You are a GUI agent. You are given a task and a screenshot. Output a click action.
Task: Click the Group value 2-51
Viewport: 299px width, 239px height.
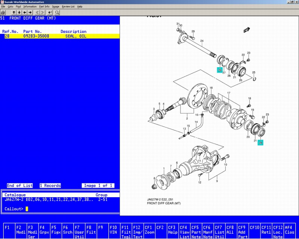coord(103,199)
